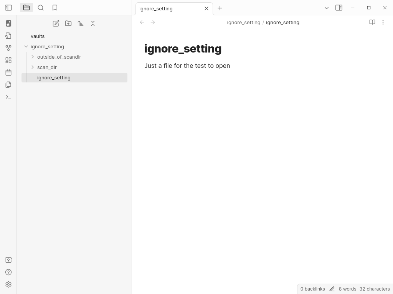393x294 pixels.
Task: Toggle the left sidebar panel
Action: (x=8, y=8)
